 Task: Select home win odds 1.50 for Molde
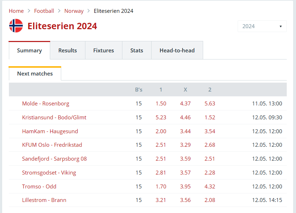pos(161,104)
